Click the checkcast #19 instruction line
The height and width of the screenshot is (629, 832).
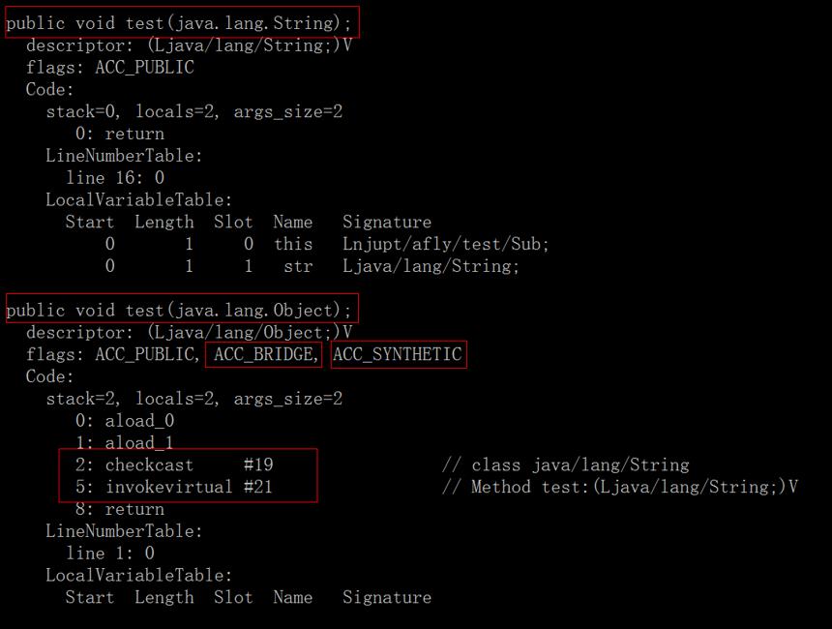pyautogui.click(x=174, y=465)
